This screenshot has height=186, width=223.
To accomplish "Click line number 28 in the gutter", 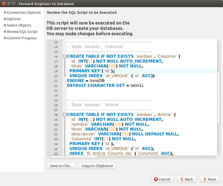I will (x=56, y=115).
